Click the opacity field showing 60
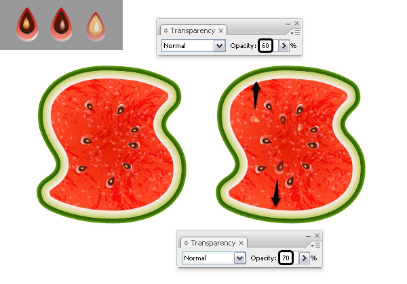The height and width of the screenshot is (284, 407). 265,46
